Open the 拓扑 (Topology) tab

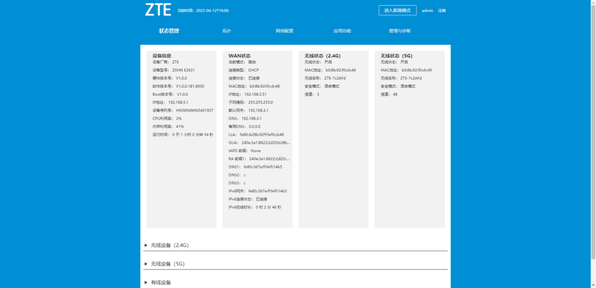(x=227, y=30)
